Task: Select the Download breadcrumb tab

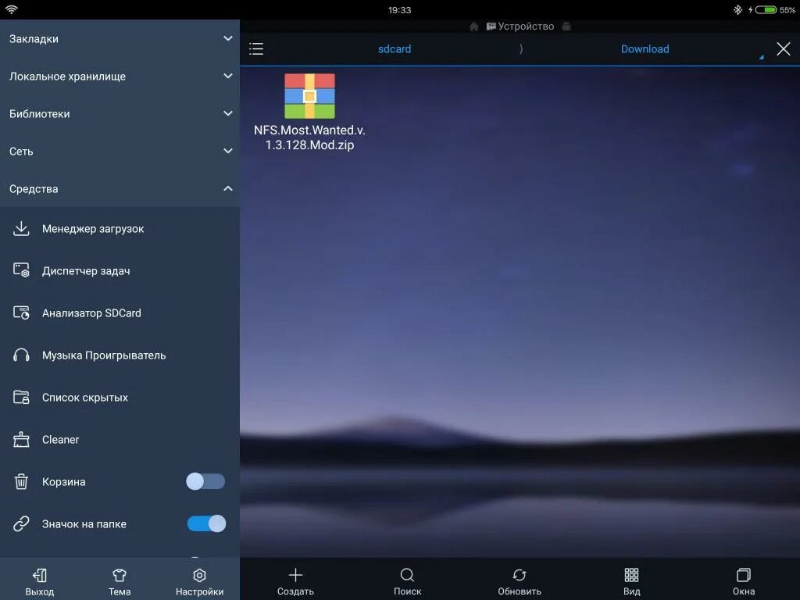Action: pyautogui.click(x=645, y=49)
